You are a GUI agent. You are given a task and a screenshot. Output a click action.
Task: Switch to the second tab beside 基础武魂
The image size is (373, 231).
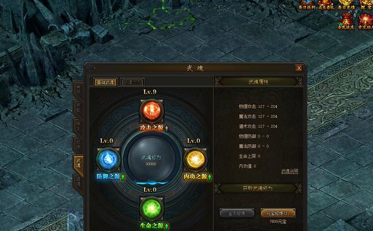[132, 82]
